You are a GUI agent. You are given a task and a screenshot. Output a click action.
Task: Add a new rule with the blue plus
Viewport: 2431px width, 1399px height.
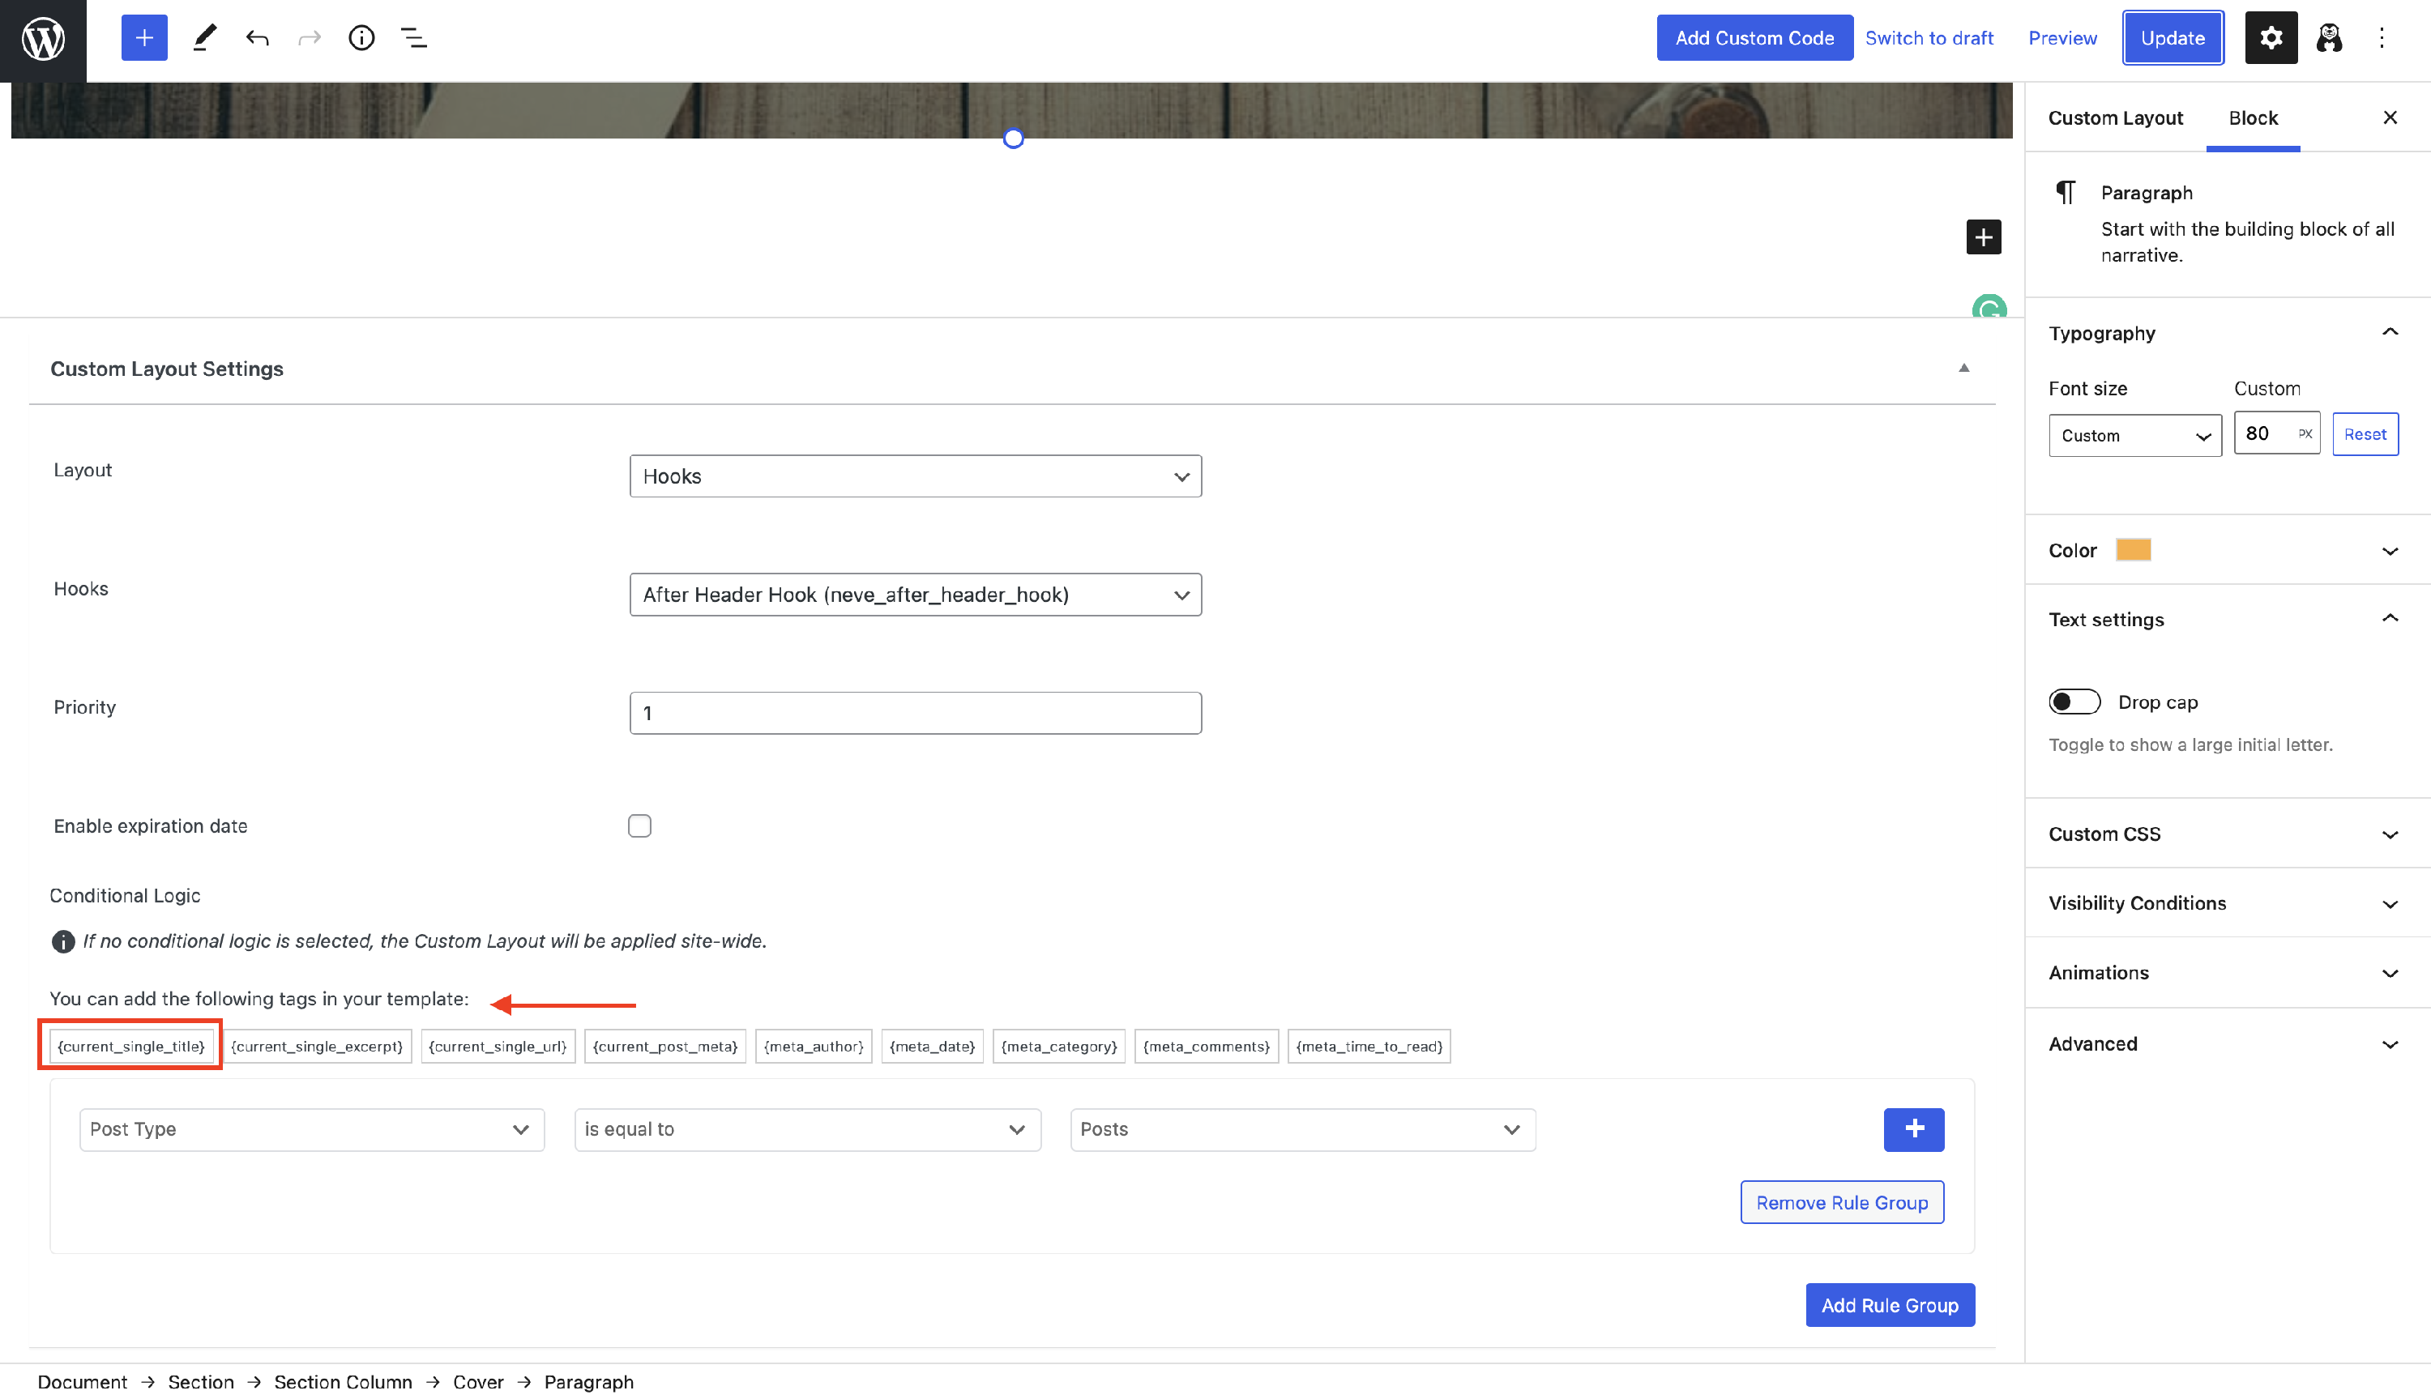[x=1913, y=1130]
